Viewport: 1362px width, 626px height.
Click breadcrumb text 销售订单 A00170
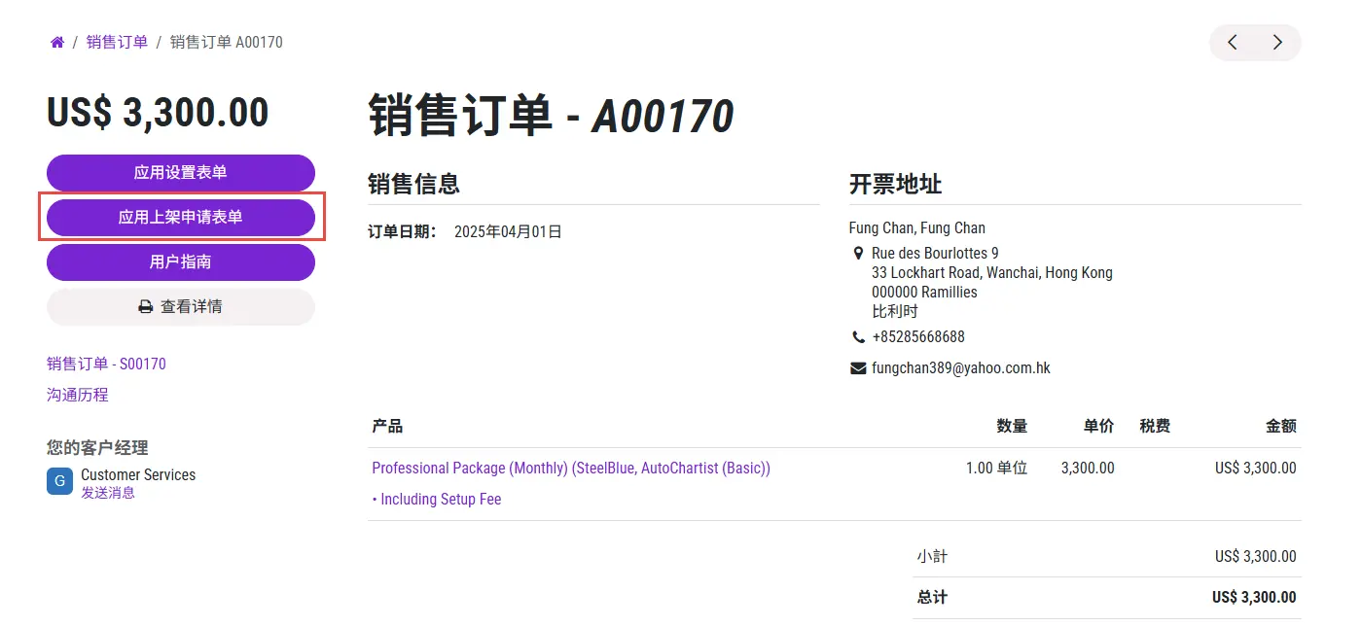[227, 43]
